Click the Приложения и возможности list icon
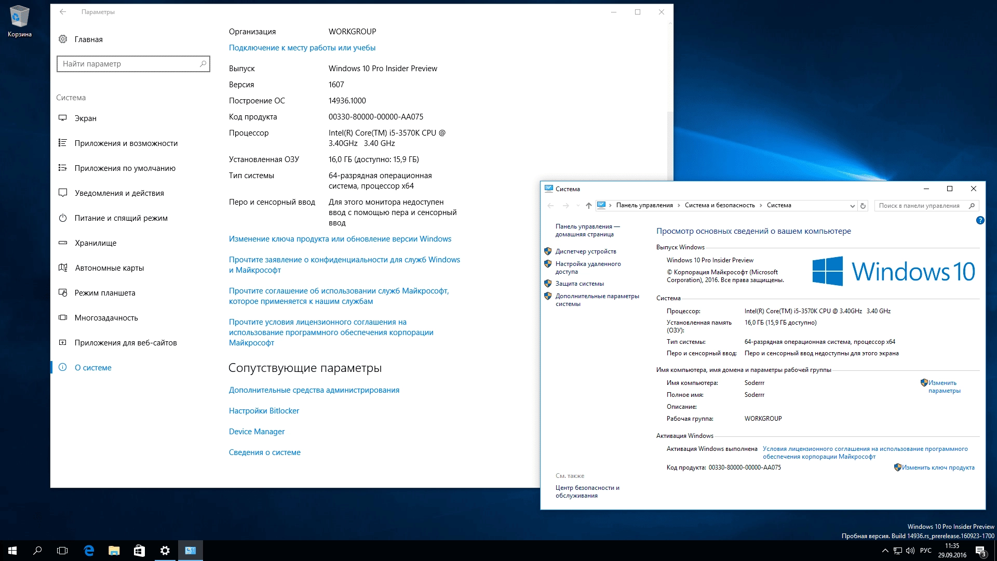997x561 pixels. click(63, 143)
